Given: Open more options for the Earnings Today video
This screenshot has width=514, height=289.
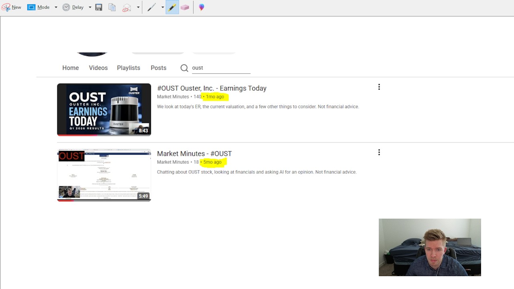Looking at the screenshot, I should 379,87.
